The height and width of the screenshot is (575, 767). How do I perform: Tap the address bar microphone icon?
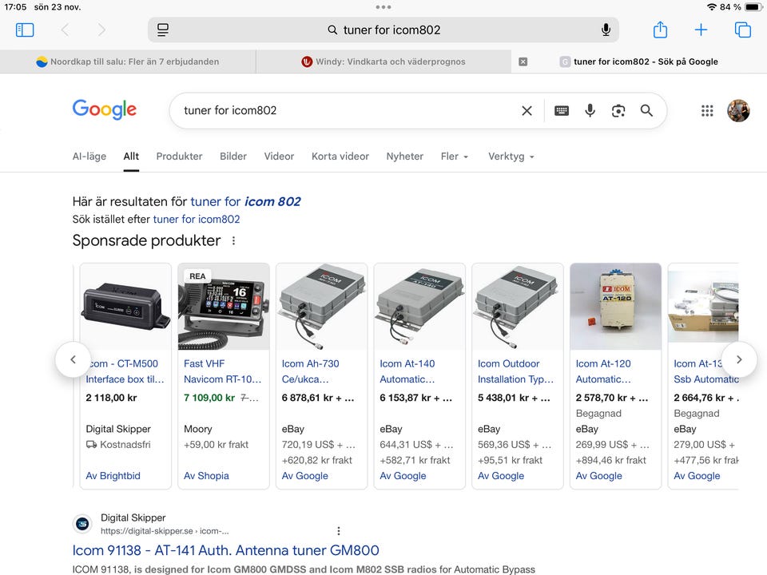tap(606, 30)
